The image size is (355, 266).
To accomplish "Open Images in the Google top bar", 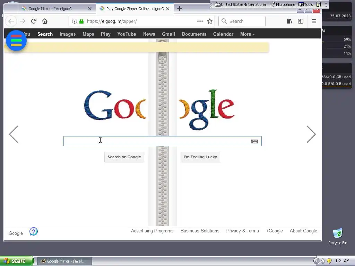I will coord(68,34).
